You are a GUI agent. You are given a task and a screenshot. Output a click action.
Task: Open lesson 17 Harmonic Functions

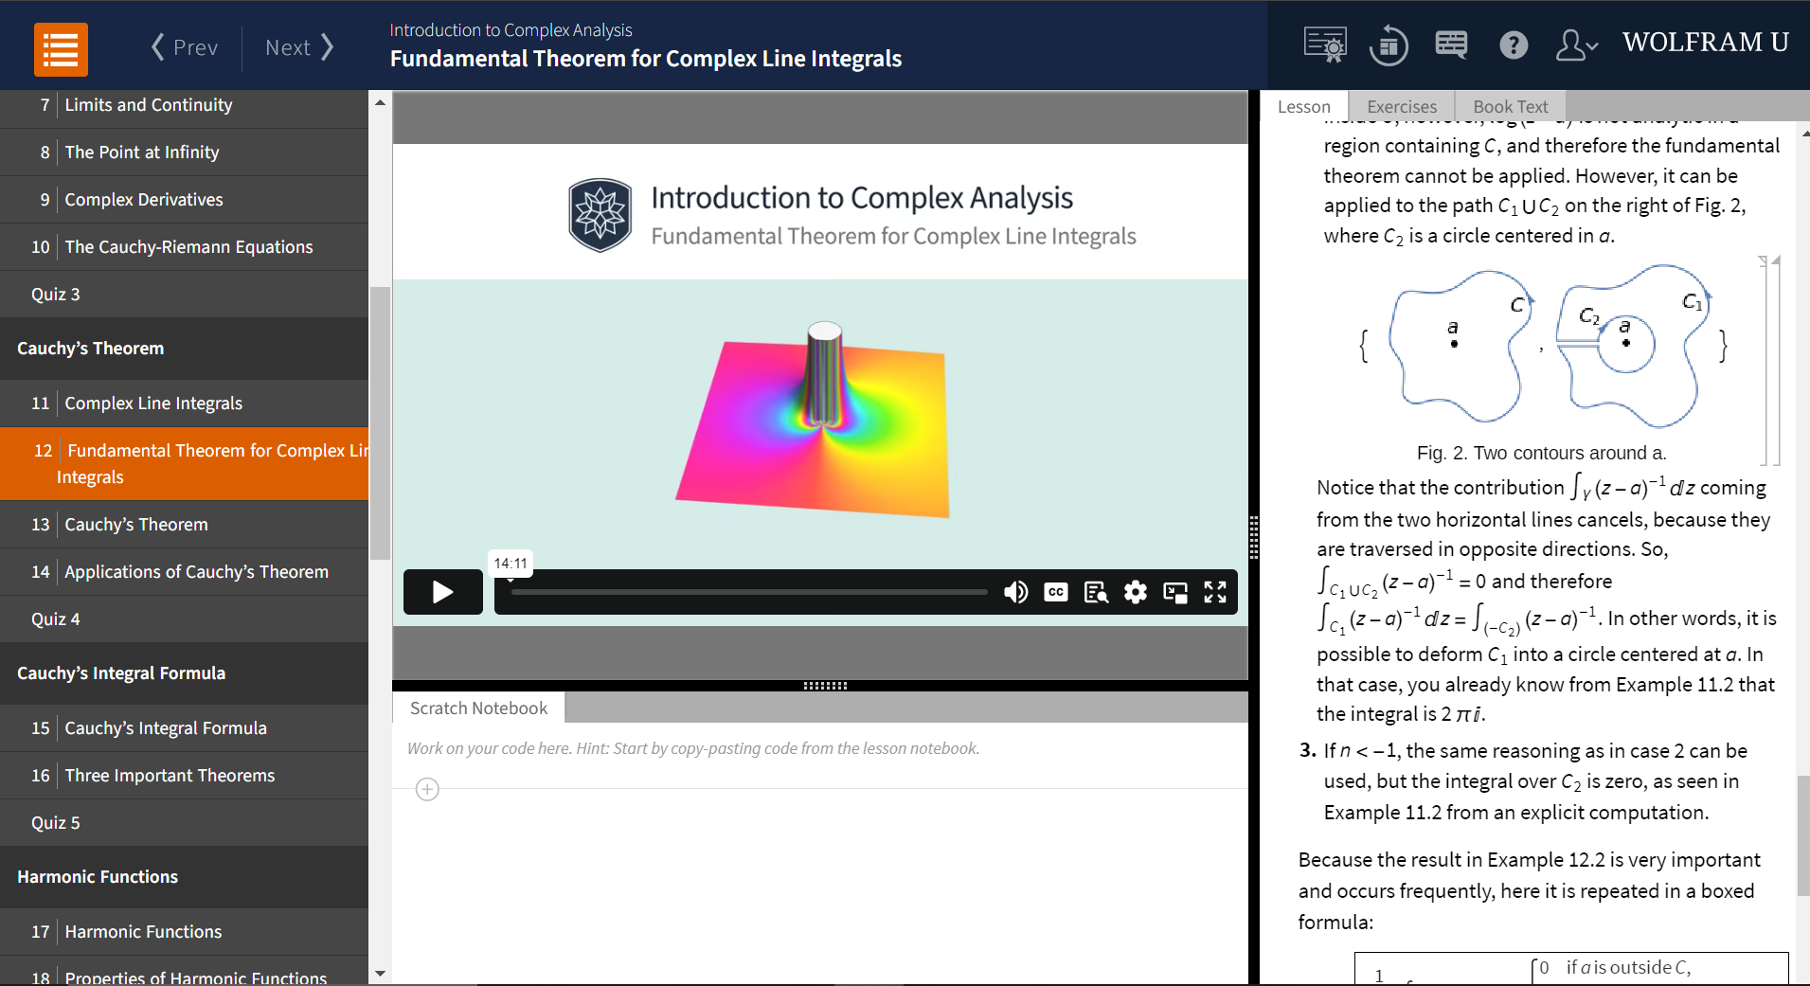pyautogui.click(x=184, y=932)
